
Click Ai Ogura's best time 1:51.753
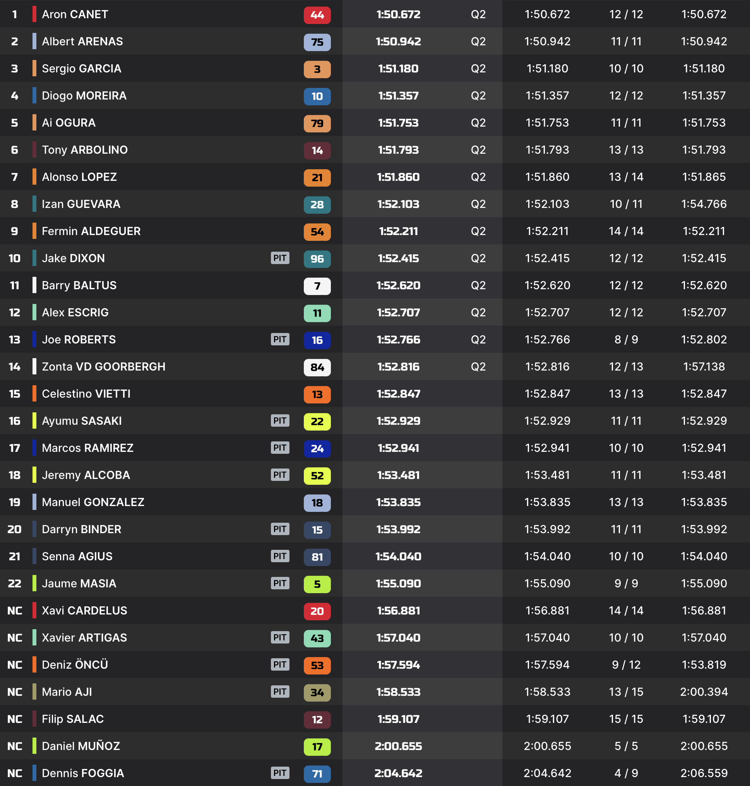pyautogui.click(x=398, y=123)
